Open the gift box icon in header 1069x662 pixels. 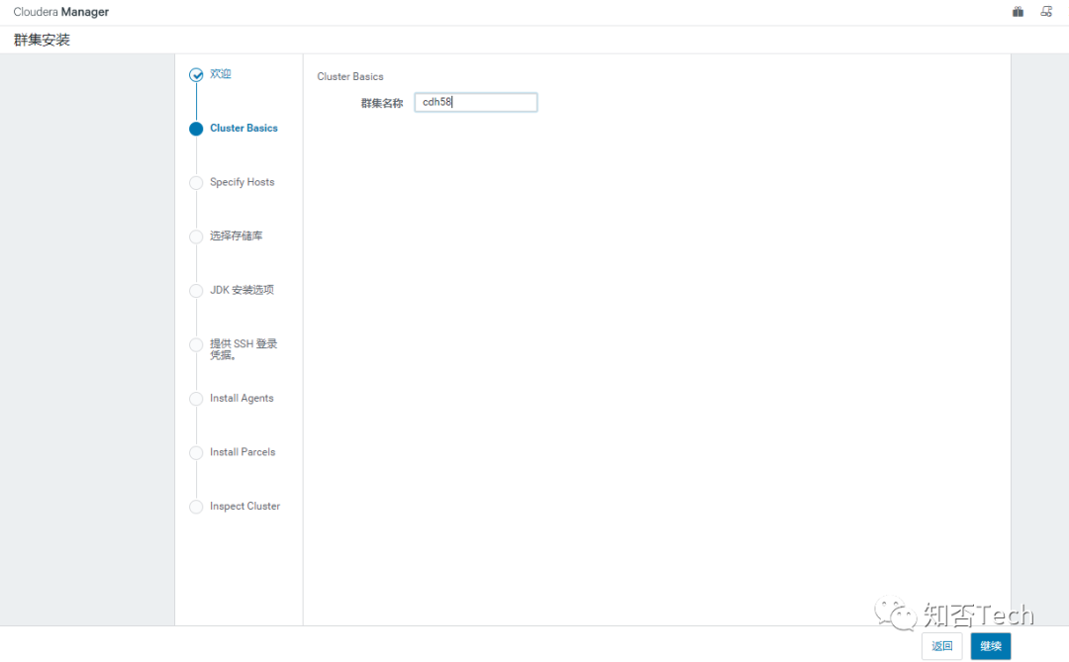pyautogui.click(x=1018, y=12)
